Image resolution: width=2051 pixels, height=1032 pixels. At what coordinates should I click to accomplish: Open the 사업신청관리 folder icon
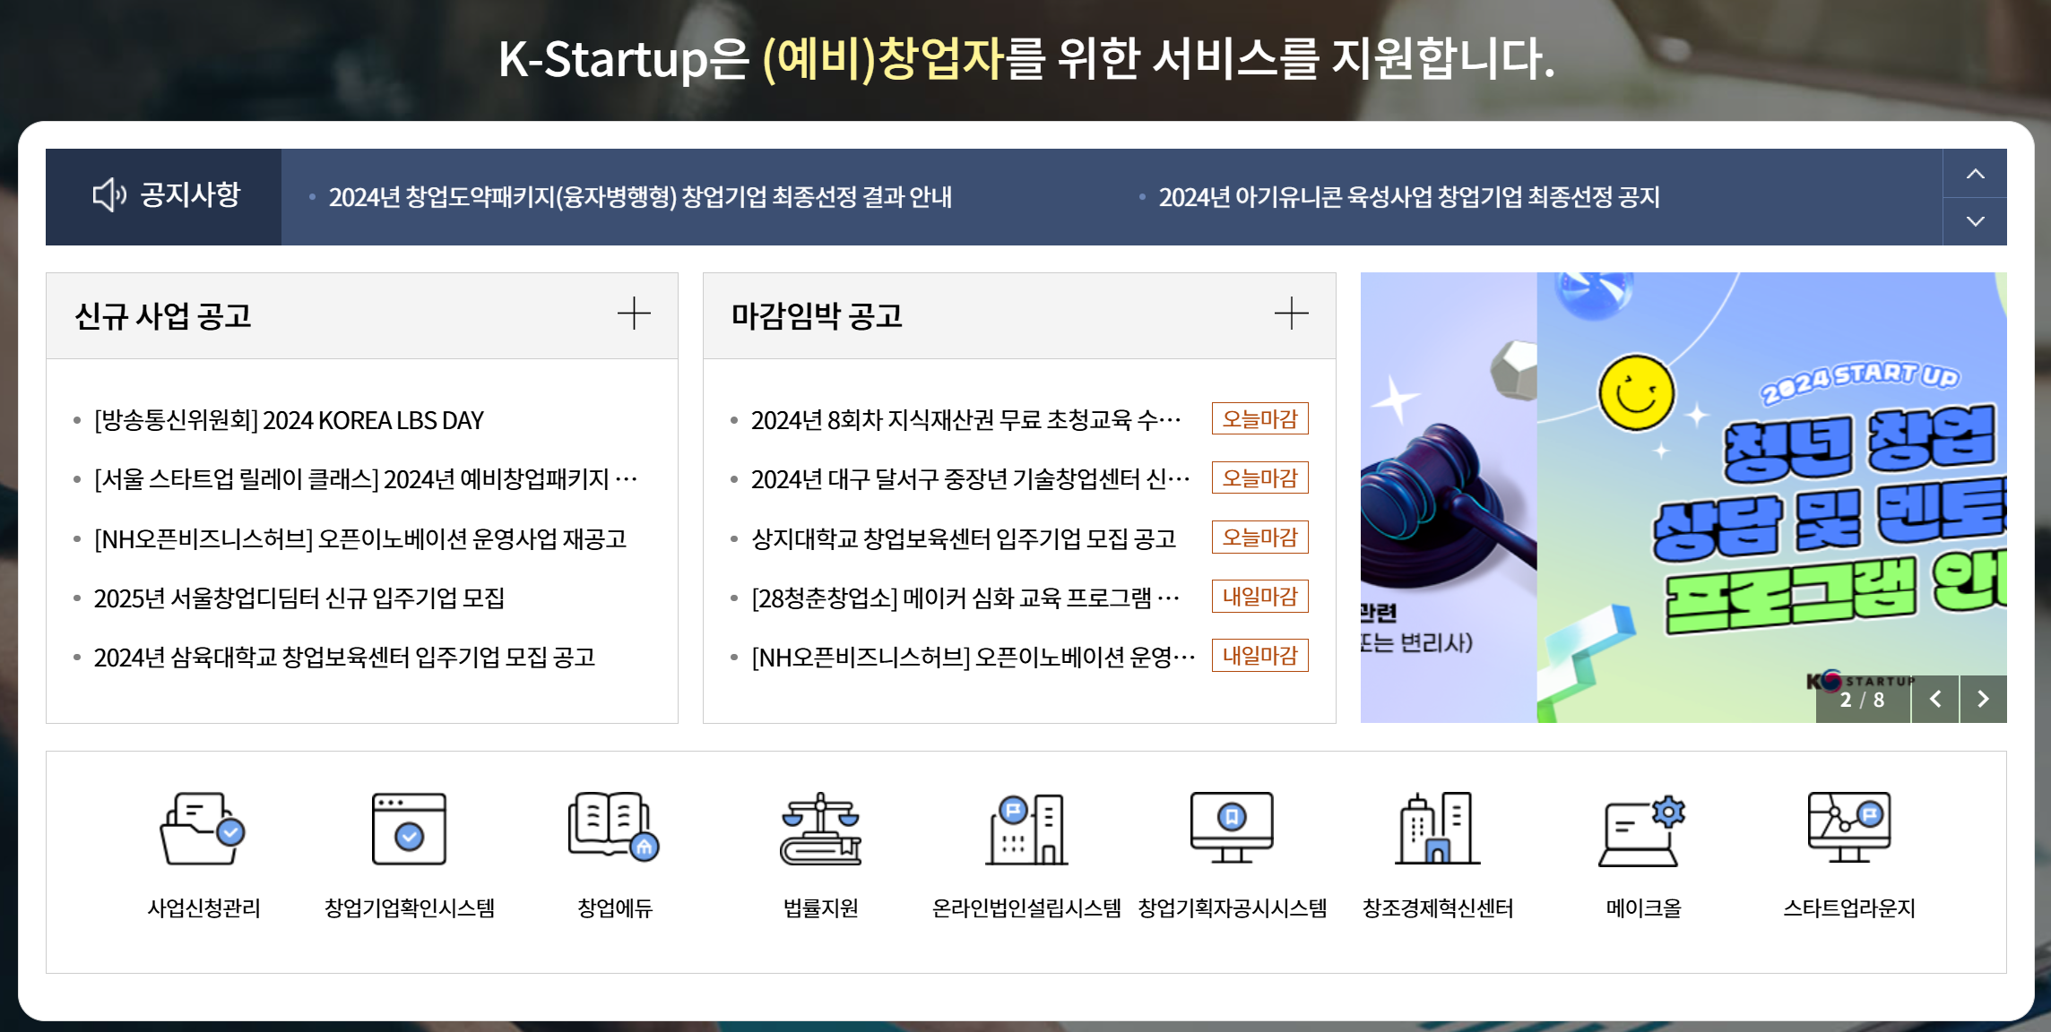pyautogui.click(x=203, y=829)
